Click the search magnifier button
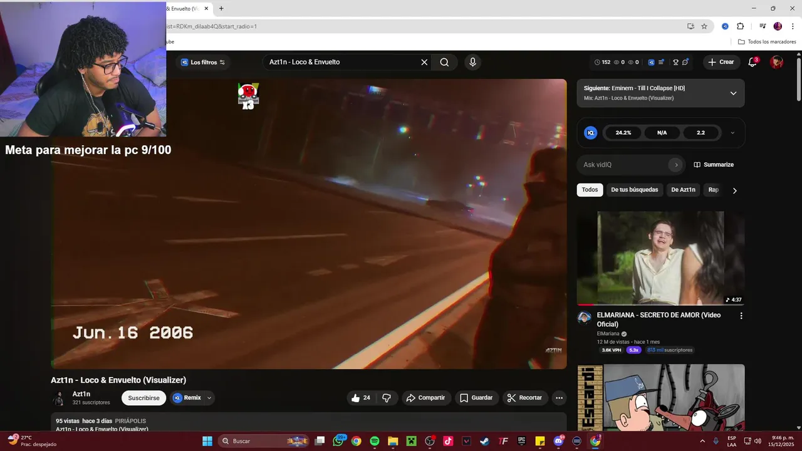The height and width of the screenshot is (451, 802). pyautogui.click(x=444, y=62)
